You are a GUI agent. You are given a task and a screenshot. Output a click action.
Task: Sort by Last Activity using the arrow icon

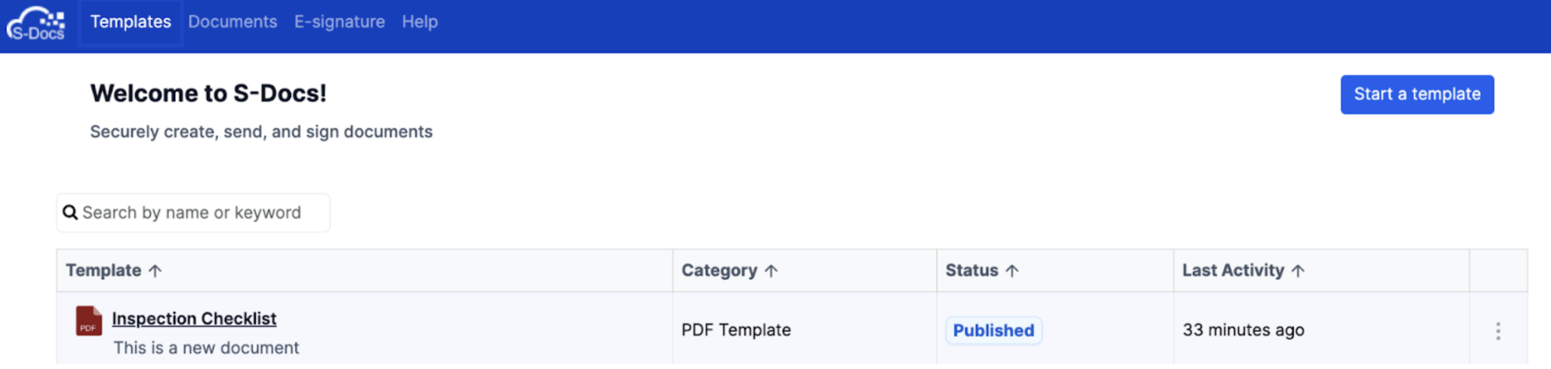click(x=1298, y=271)
